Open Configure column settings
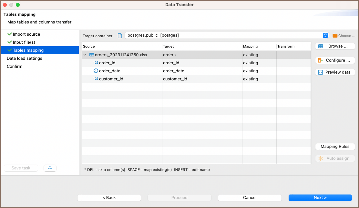 335,60
